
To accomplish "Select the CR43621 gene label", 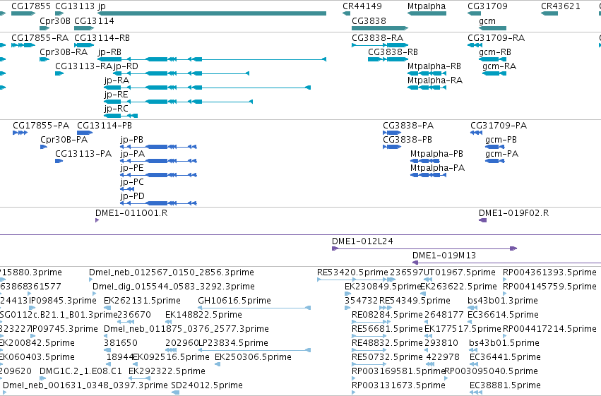I will pos(561,6).
